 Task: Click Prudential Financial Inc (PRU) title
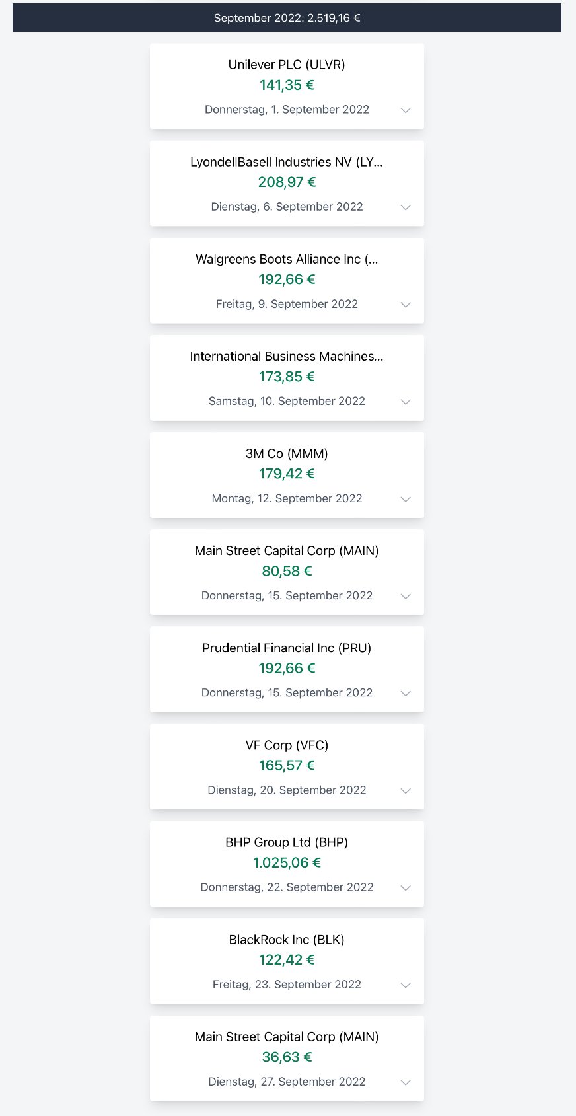(x=287, y=648)
